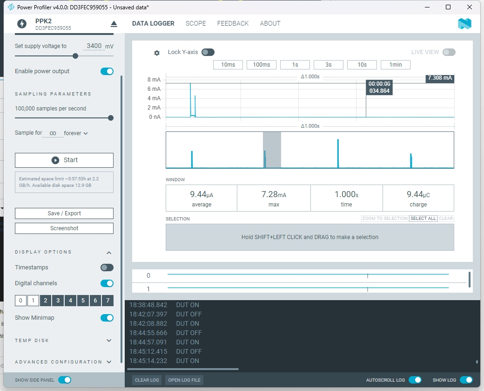Toggle SHOW SIDE PANEL switch
This screenshot has width=484, height=391.
(x=65, y=380)
